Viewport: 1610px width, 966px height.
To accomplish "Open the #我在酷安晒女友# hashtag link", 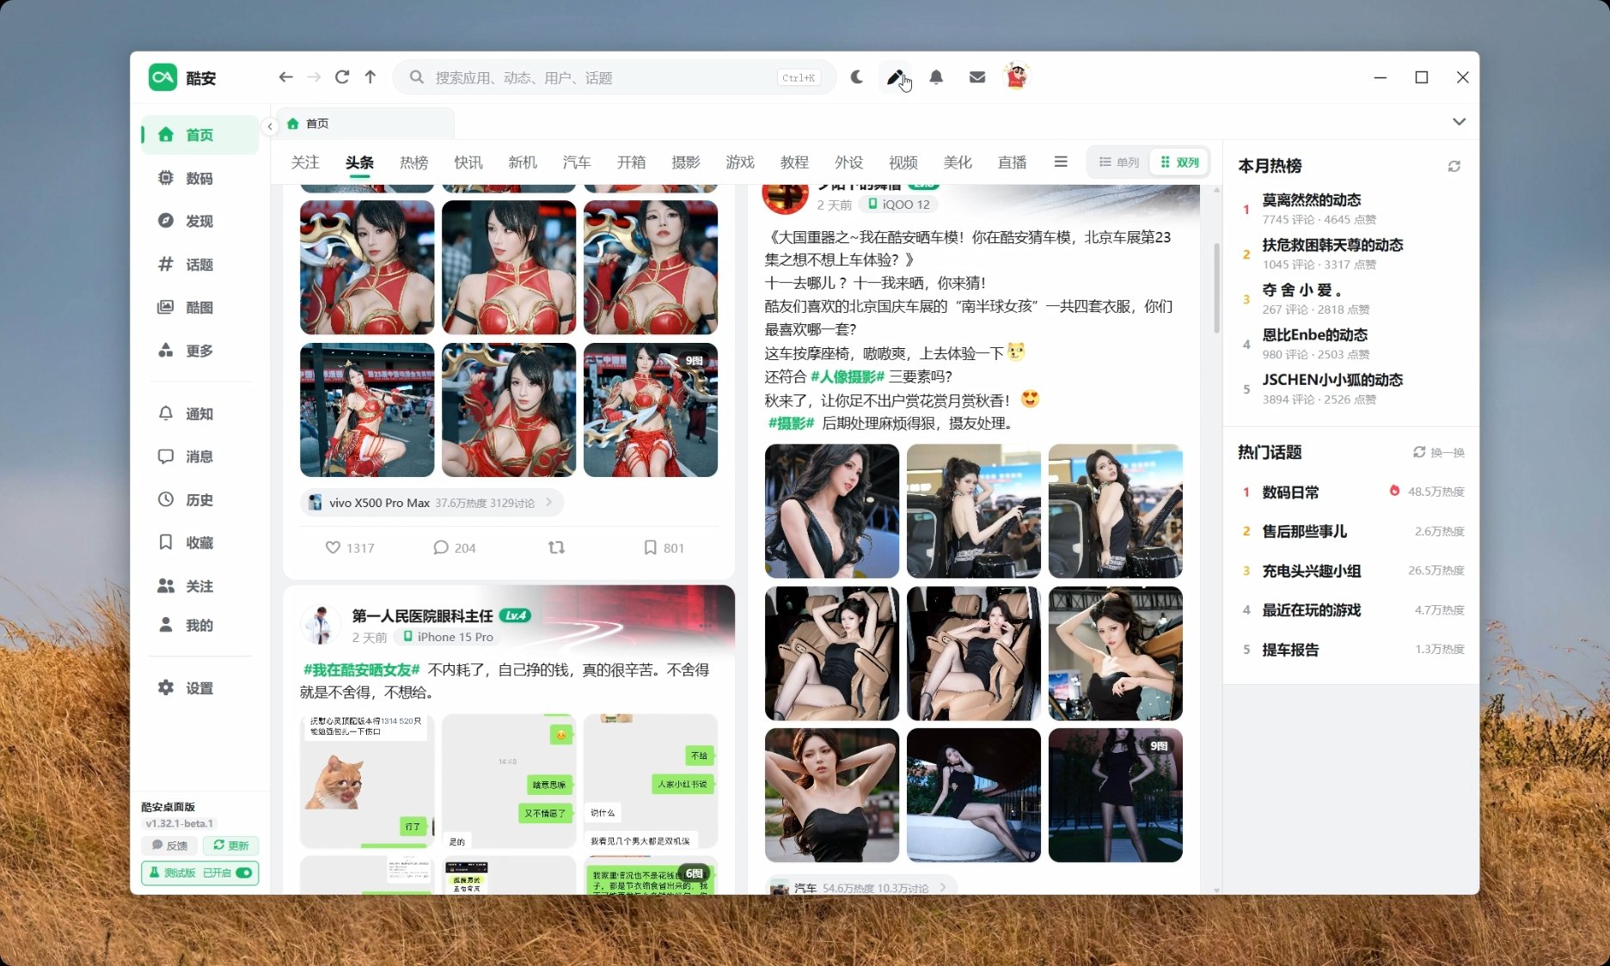I will click(361, 669).
